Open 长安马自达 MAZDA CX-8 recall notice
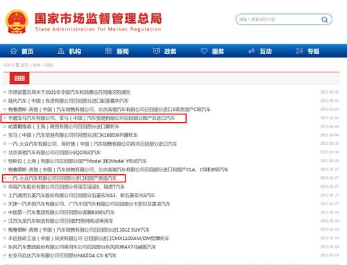Viewport: 347px width, 265px height. pyautogui.click(x=62, y=255)
